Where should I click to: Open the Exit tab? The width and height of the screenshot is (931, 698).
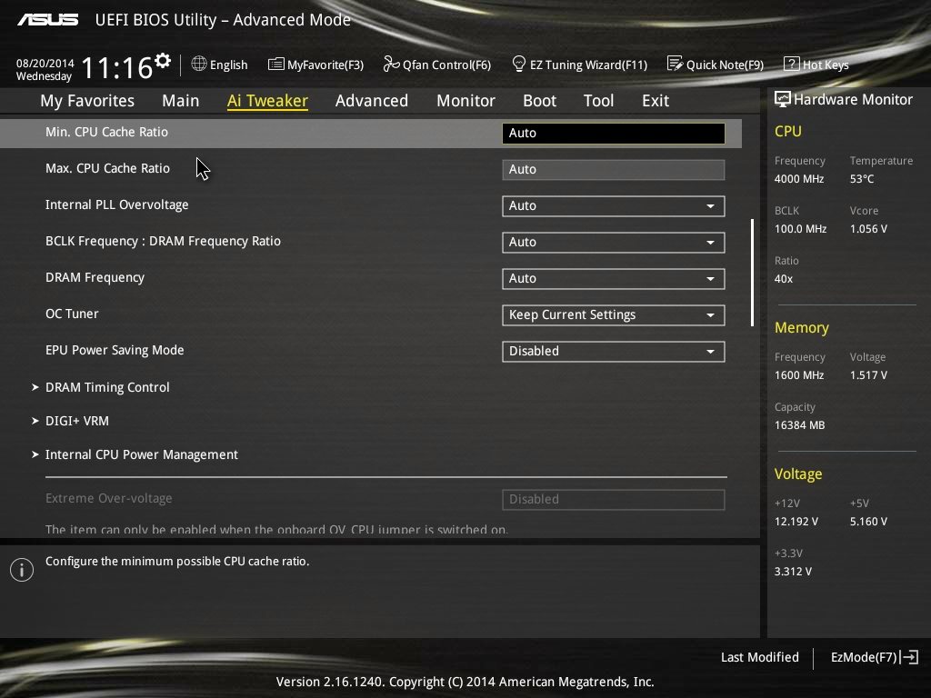pyautogui.click(x=656, y=101)
